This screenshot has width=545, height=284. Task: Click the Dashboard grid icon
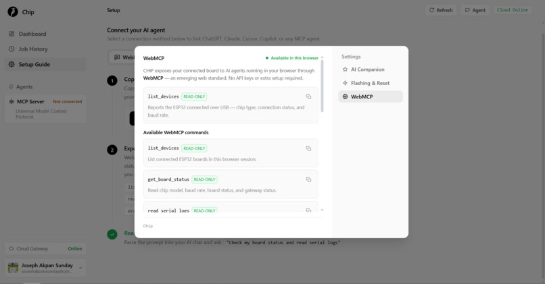(11, 34)
